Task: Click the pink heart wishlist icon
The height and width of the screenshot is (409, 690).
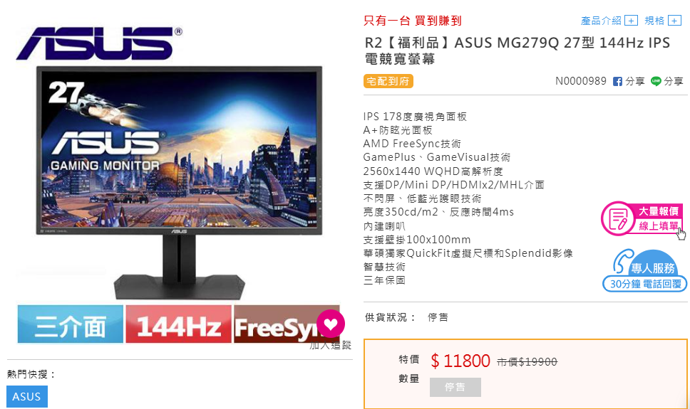Action: pos(331,324)
